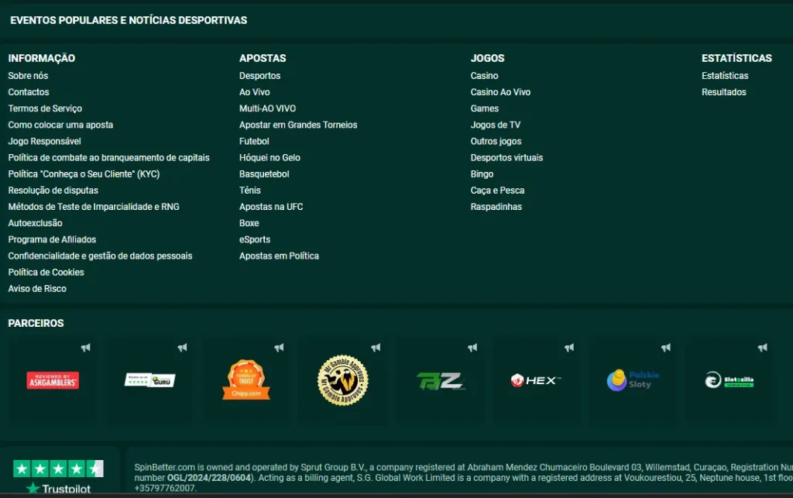The height and width of the screenshot is (498, 793).
Task: Click the megaphone icon on the Chipy.com card
Action: click(279, 347)
